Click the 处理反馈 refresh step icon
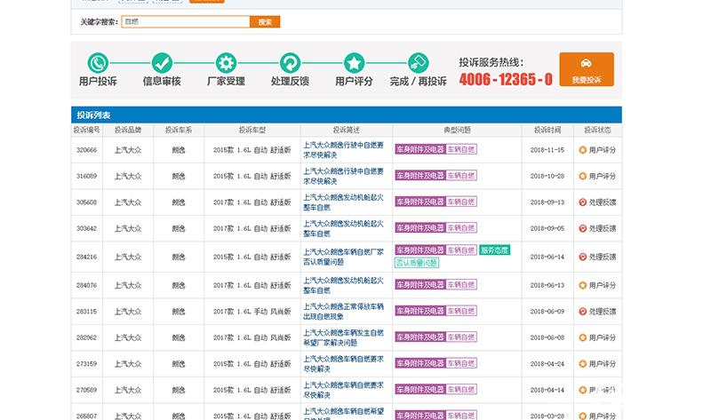 [290, 63]
